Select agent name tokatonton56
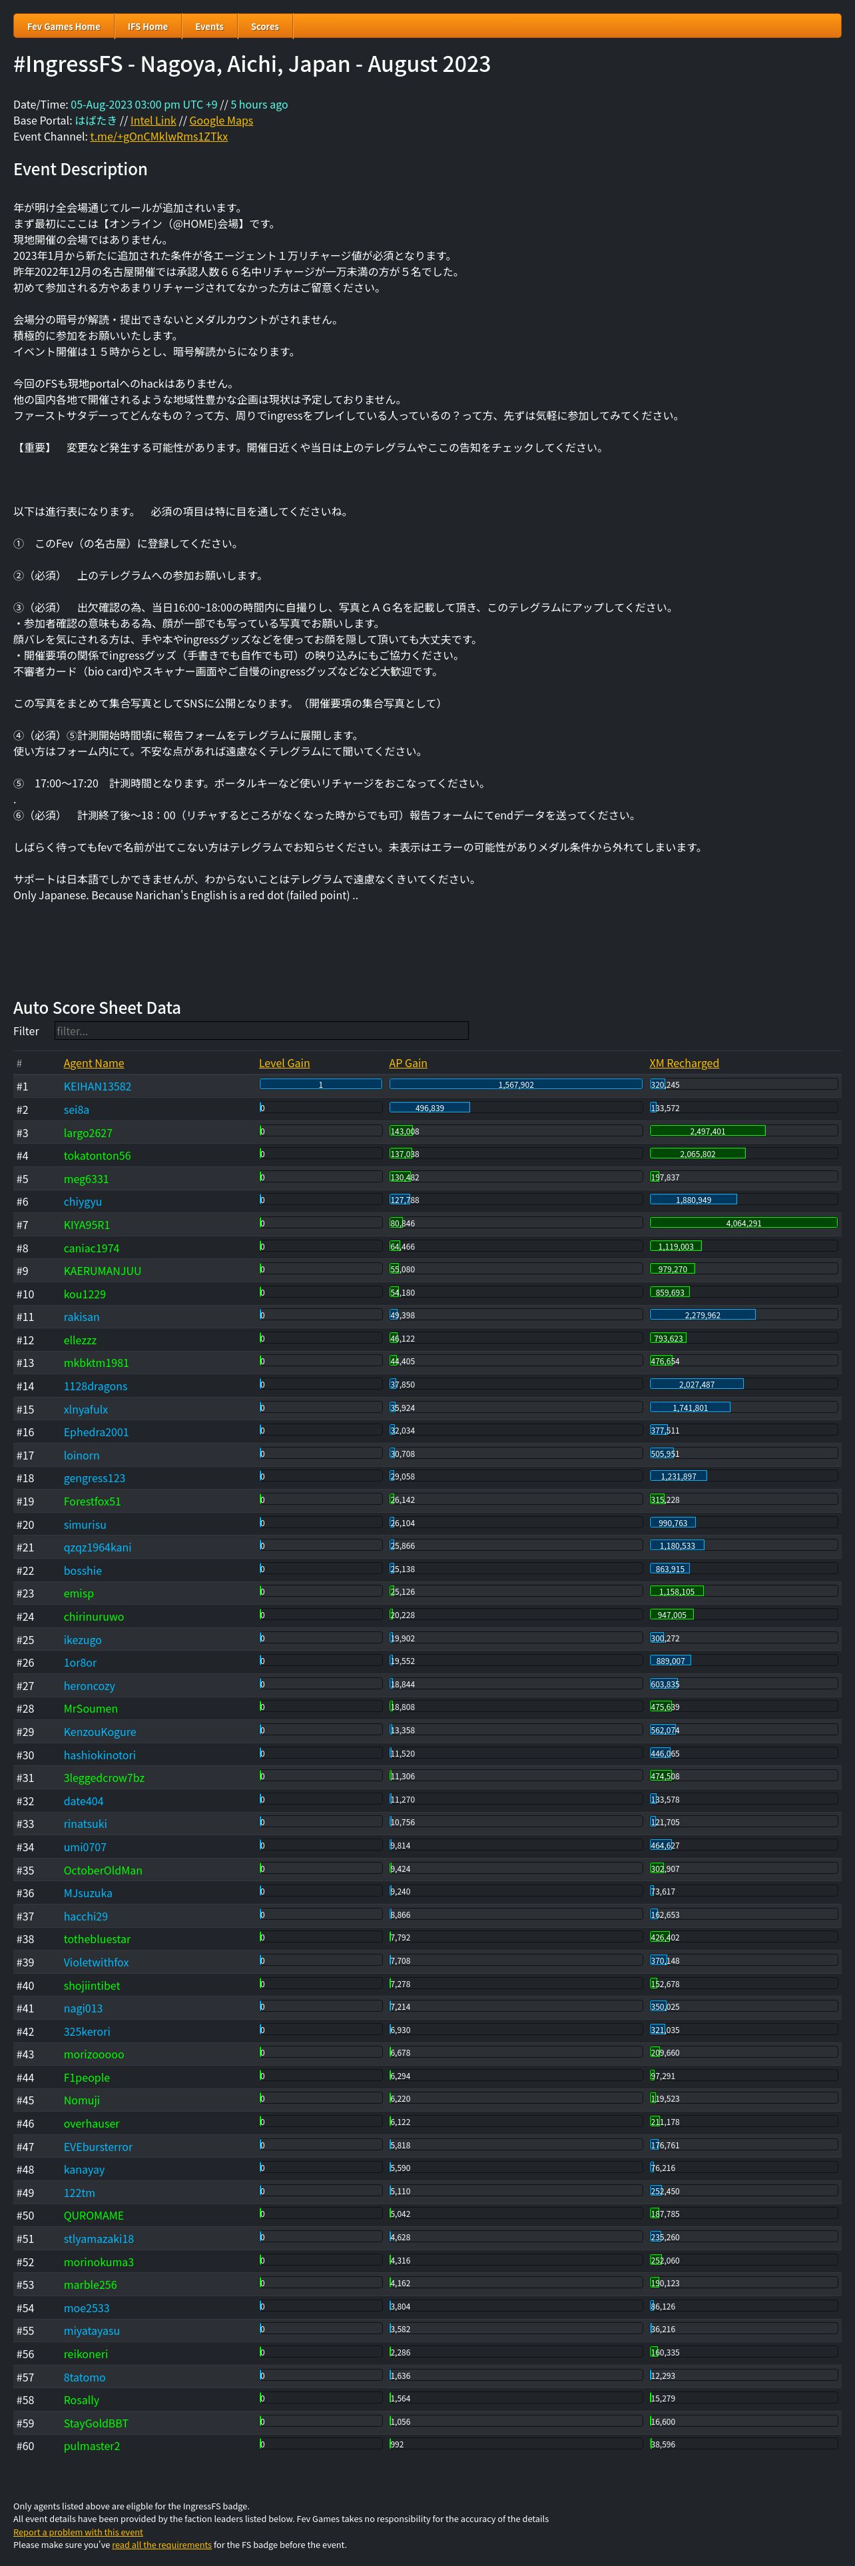Screen dimensions: 855x2566 97,1156
